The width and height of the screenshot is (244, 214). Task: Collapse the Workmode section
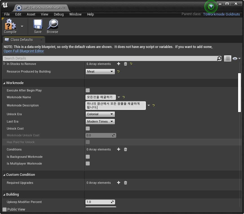[x=4, y=83]
